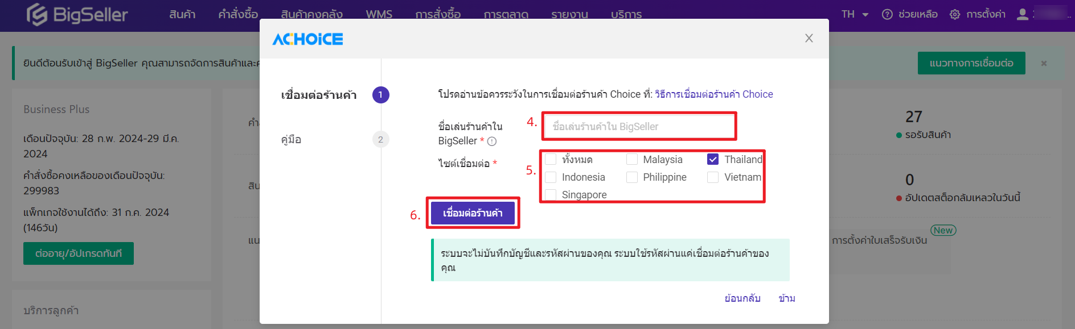1075x329 pixels.
Task: Click the การตั้งค่าใบเสร็จรับเงิน text
Action: [x=879, y=240]
